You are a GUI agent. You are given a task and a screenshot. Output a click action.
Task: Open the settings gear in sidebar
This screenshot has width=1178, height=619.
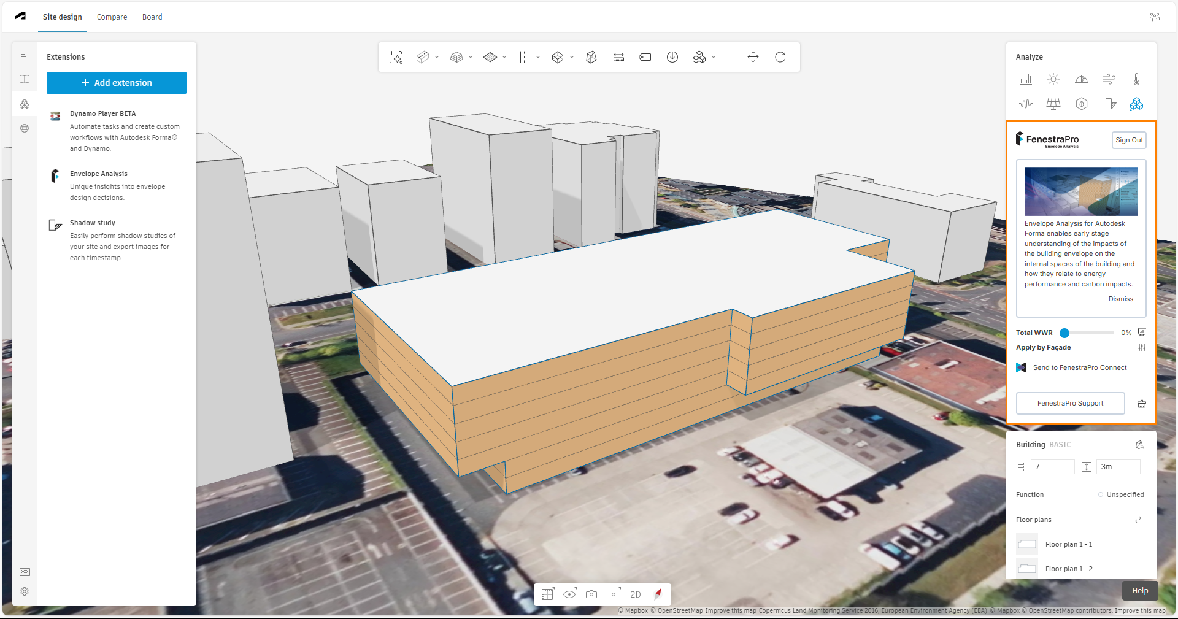[25, 591]
